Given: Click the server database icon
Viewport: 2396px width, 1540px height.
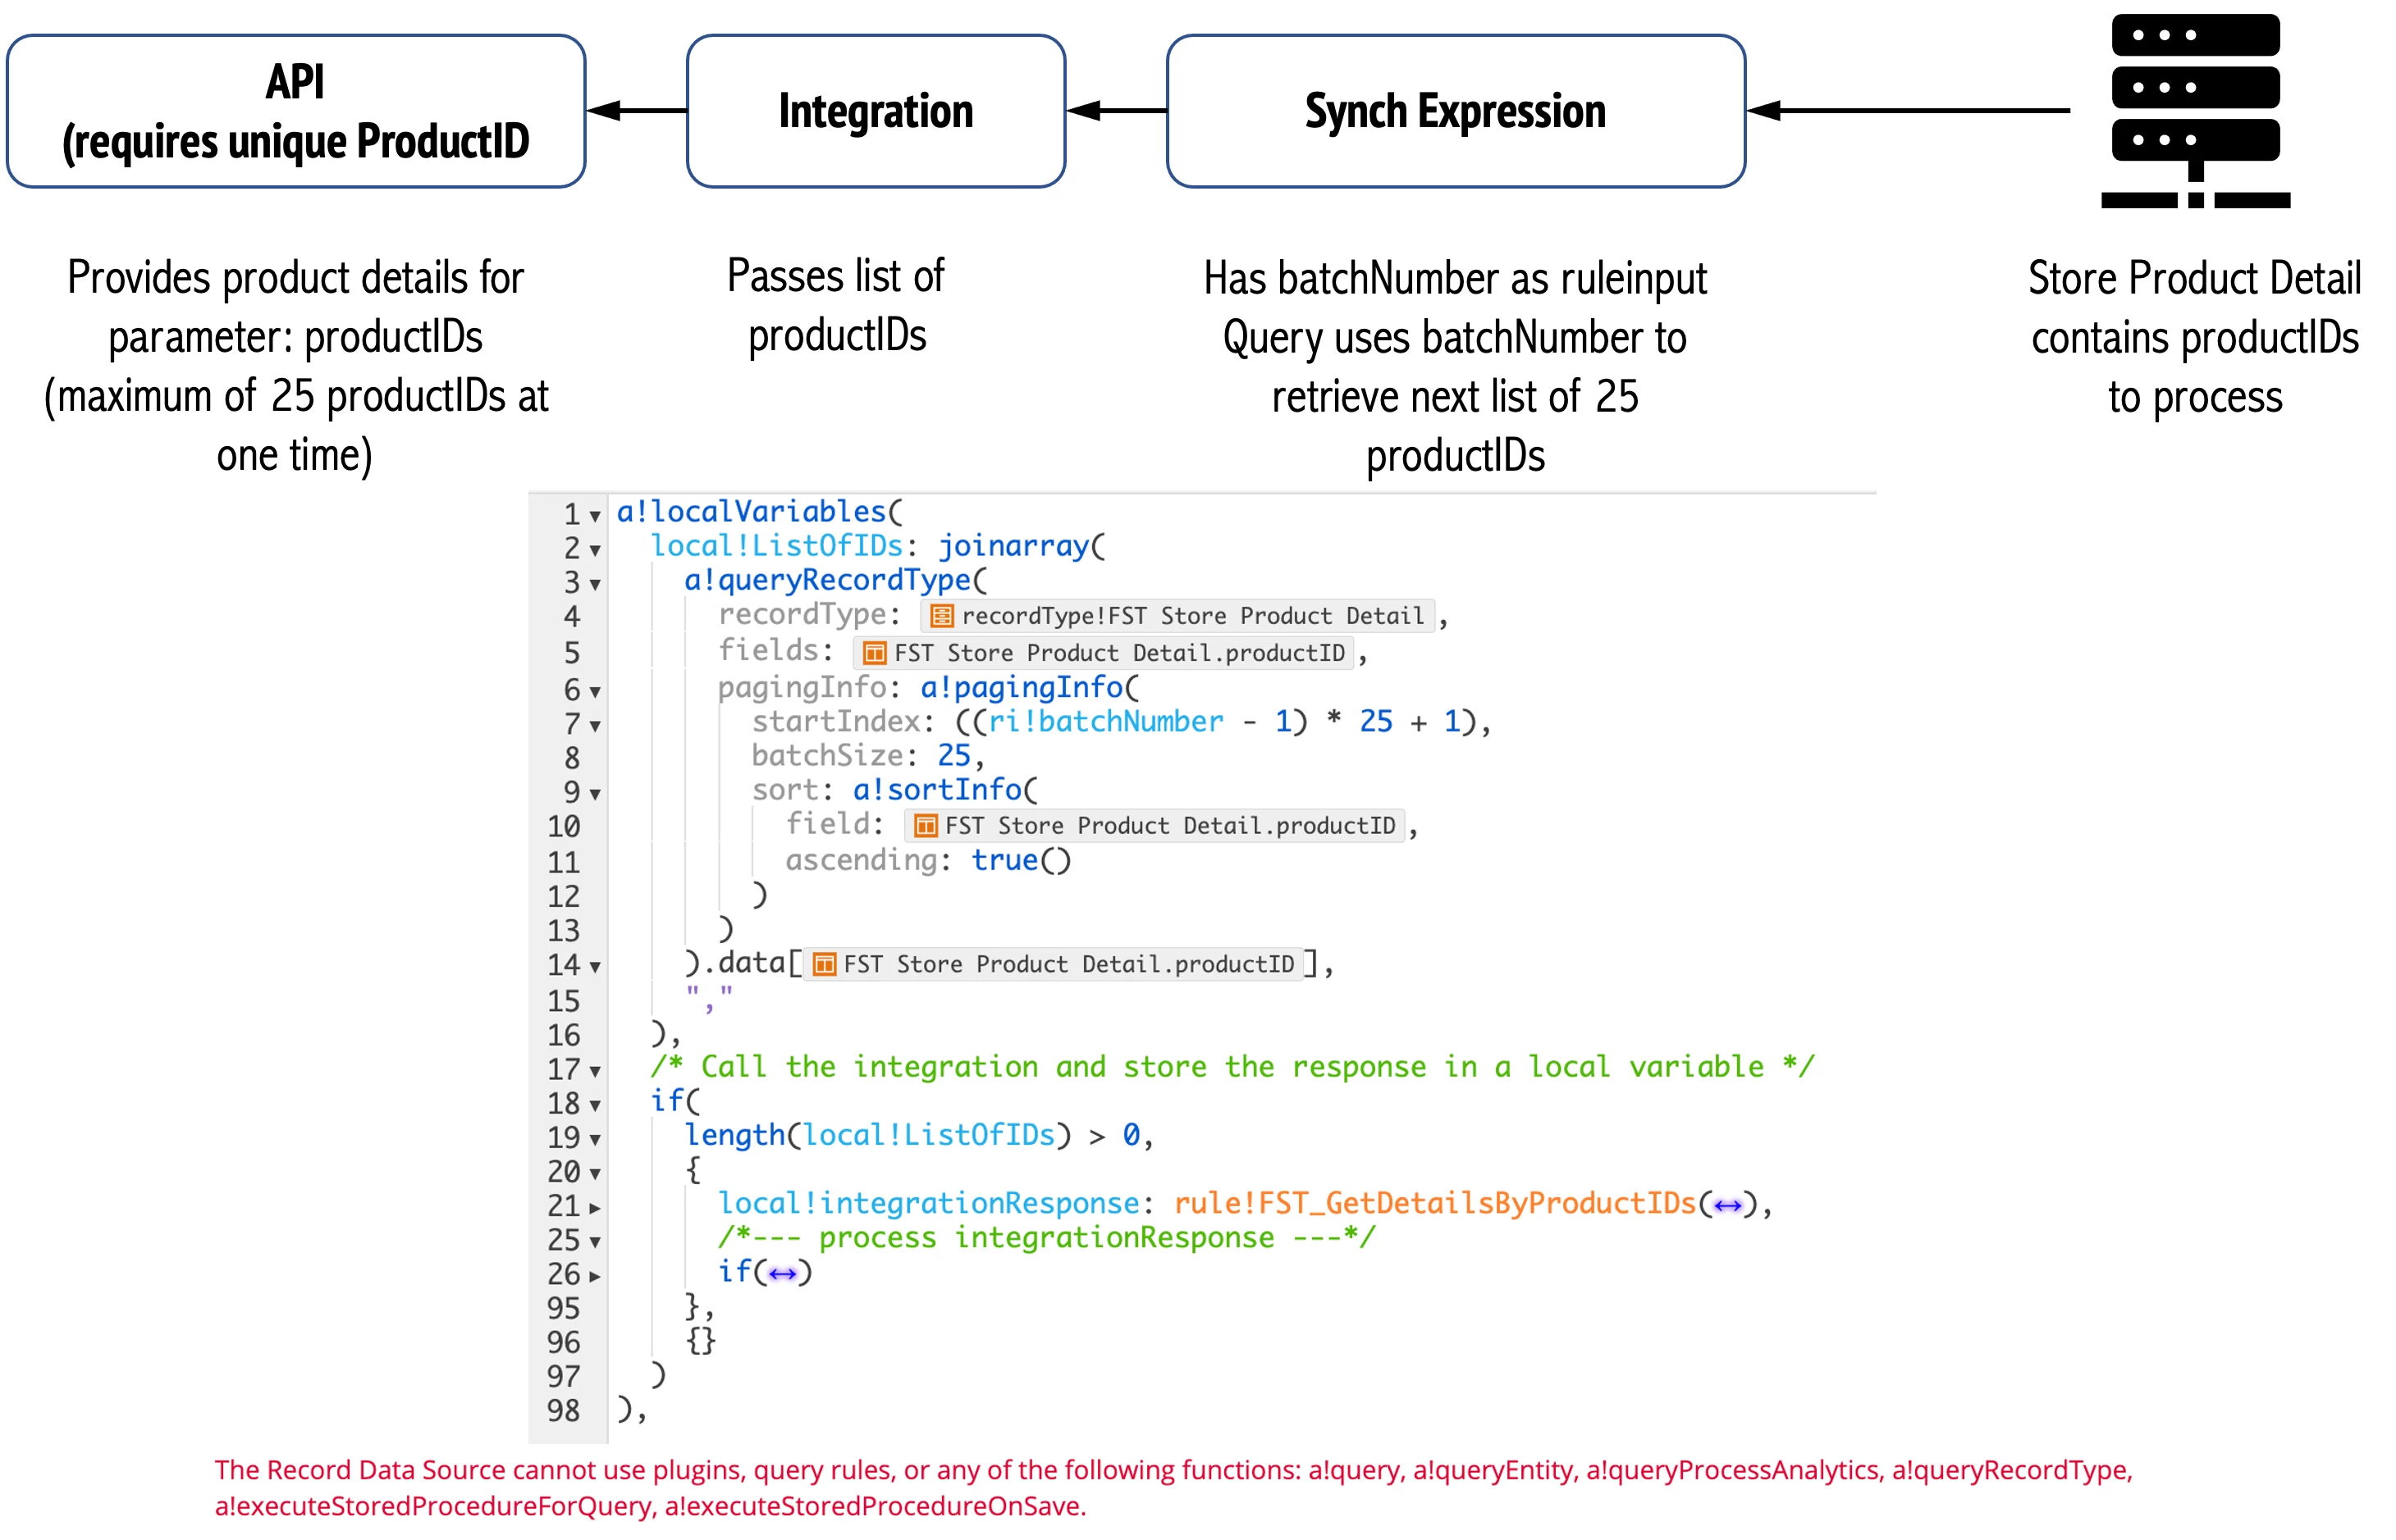Looking at the screenshot, I should pyautogui.click(x=2196, y=110).
